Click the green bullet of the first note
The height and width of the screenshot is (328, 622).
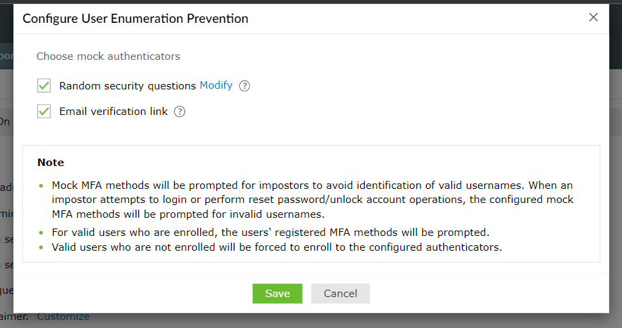41,186
